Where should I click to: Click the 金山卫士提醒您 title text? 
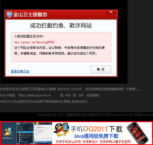coord(30,14)
